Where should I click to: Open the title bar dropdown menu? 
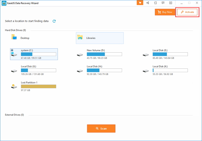[171, 3]
